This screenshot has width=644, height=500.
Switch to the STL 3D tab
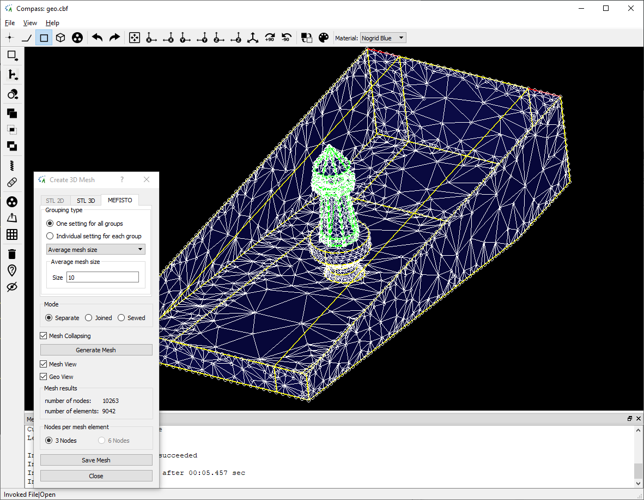tap(86, 201)
